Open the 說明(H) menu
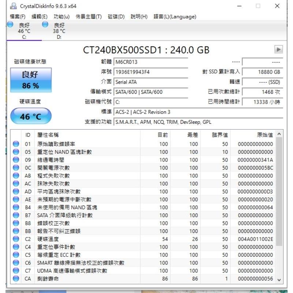The width and height of the screenshot is (293, 293). (139, 16)
